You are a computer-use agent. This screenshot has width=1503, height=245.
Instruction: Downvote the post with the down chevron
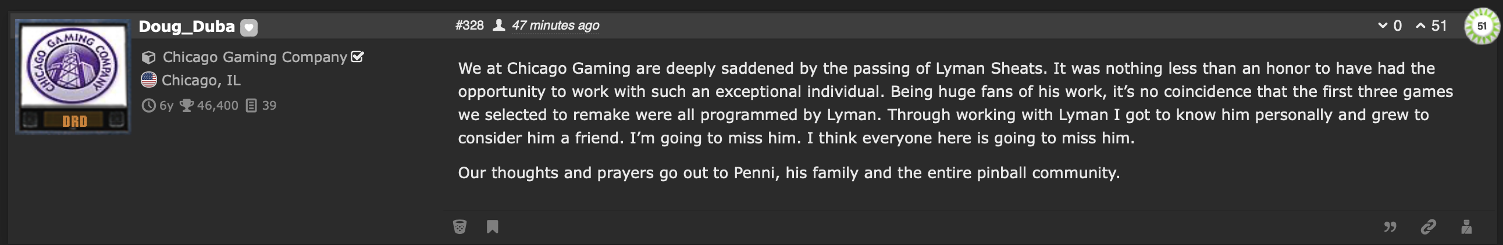pos(1382,26)
